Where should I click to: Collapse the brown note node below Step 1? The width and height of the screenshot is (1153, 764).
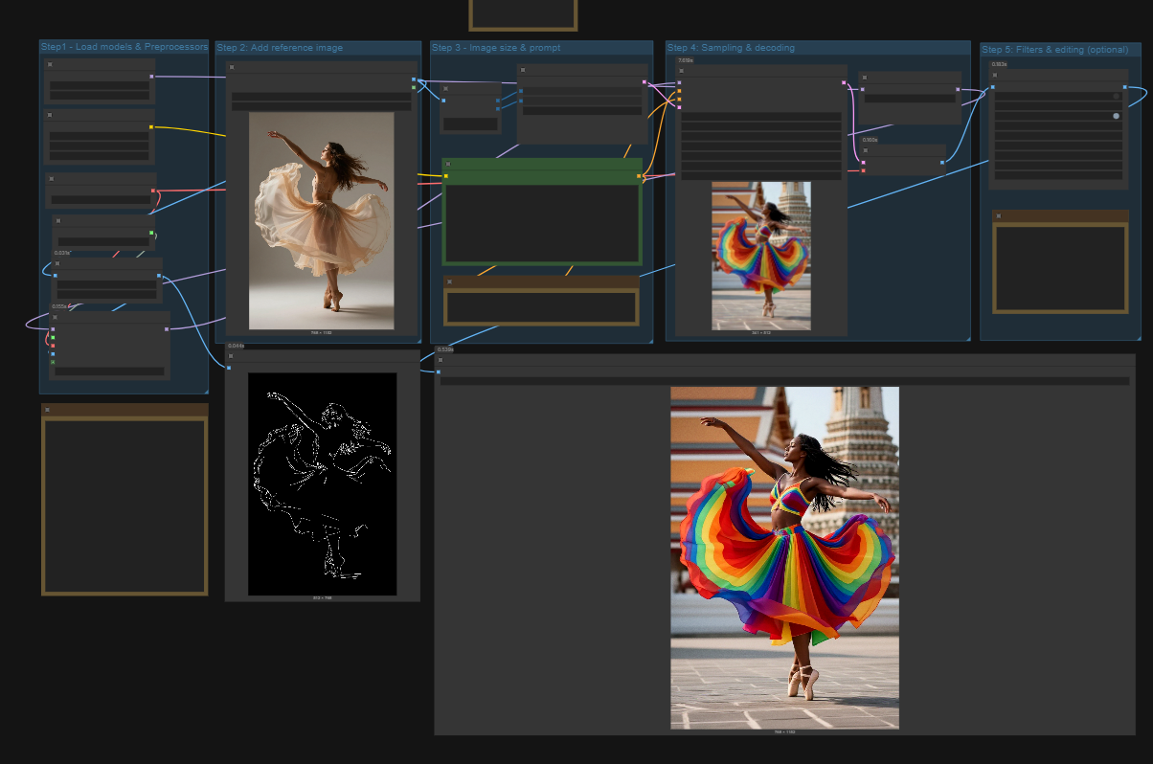(47, 410)
